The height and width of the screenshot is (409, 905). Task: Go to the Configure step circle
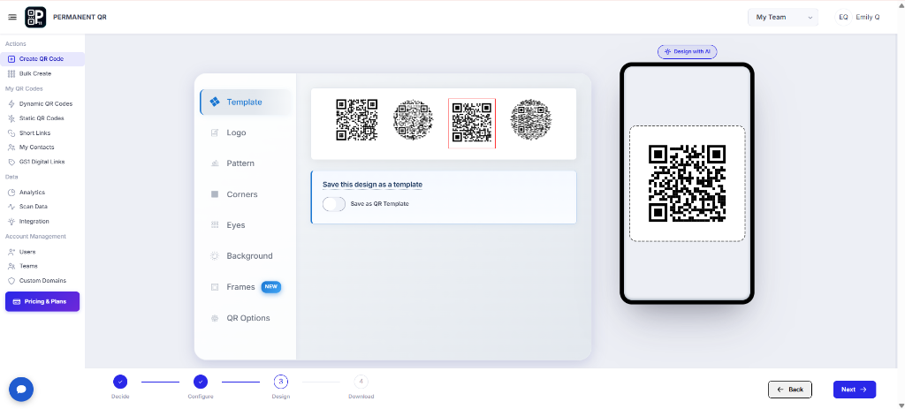[x=201, y=382]
